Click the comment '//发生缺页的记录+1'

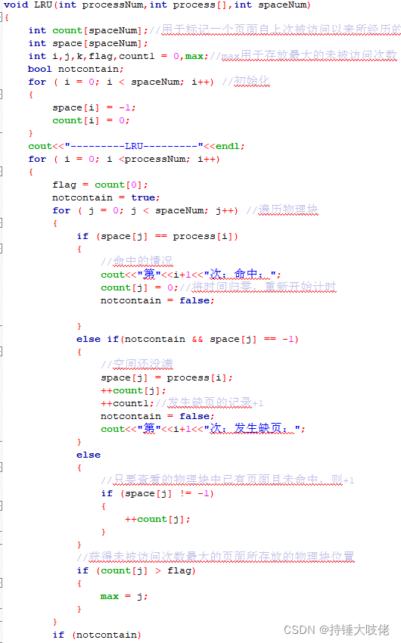pos(210,402)
